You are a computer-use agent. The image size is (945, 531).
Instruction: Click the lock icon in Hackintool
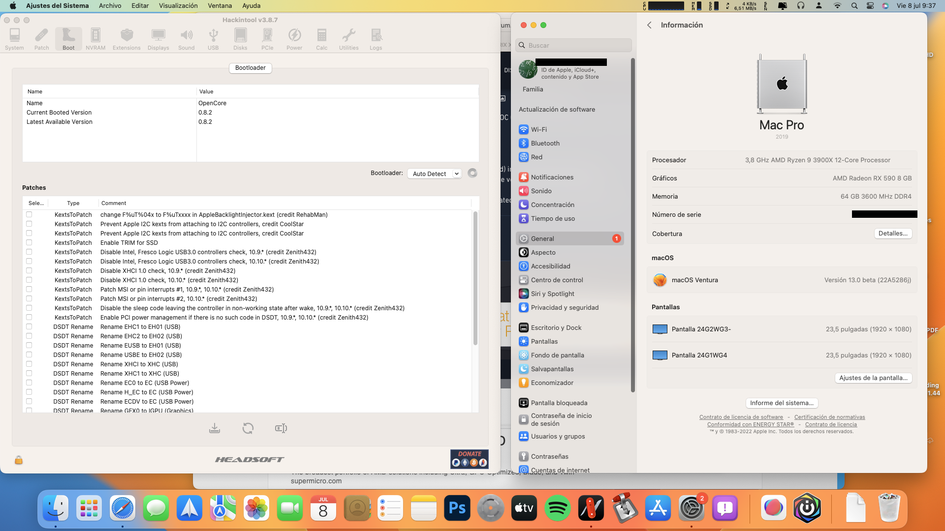coord(19,460)
